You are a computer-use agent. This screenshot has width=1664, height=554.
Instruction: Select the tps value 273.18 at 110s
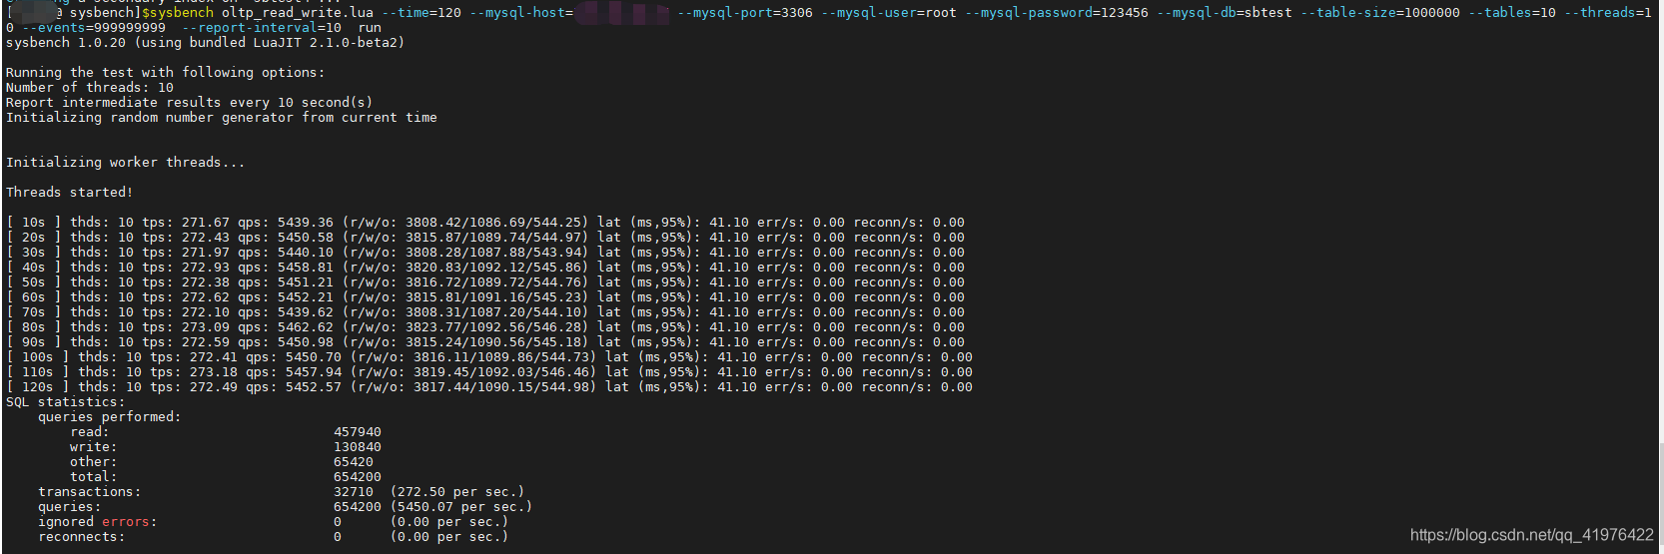[x=214, y=372]
